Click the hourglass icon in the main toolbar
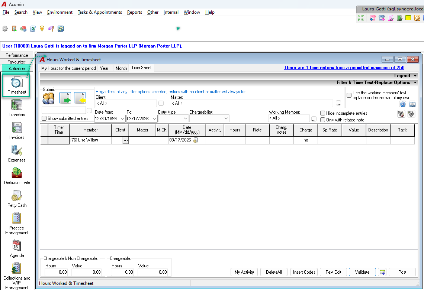This screenshot has width=424, height=290. click(x=14, y=29)
